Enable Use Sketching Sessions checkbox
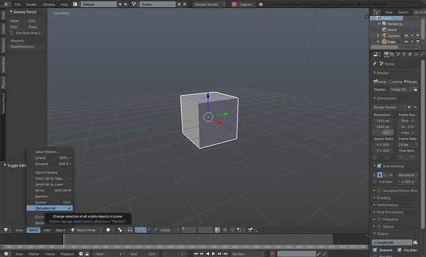Screen dimensions: 426x257 point(11,33)
